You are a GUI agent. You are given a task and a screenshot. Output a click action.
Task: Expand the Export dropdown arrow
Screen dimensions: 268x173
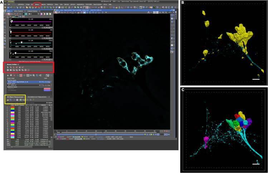tap(28, 100)
